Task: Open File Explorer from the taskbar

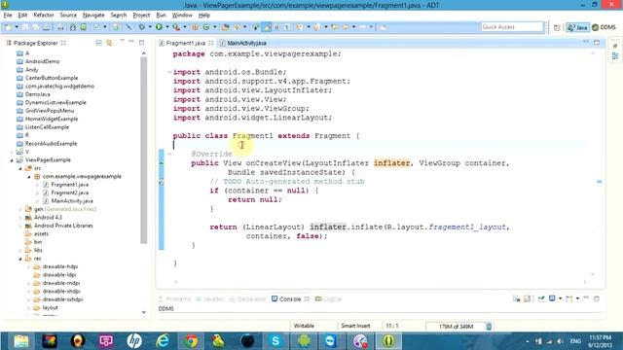Action: tap(21, 341)
